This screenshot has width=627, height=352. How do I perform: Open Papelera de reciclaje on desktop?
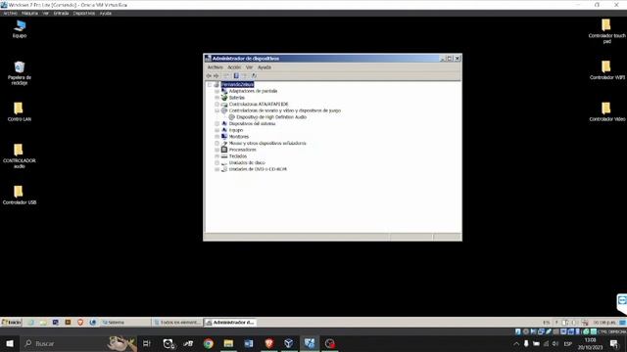point(20,73)
